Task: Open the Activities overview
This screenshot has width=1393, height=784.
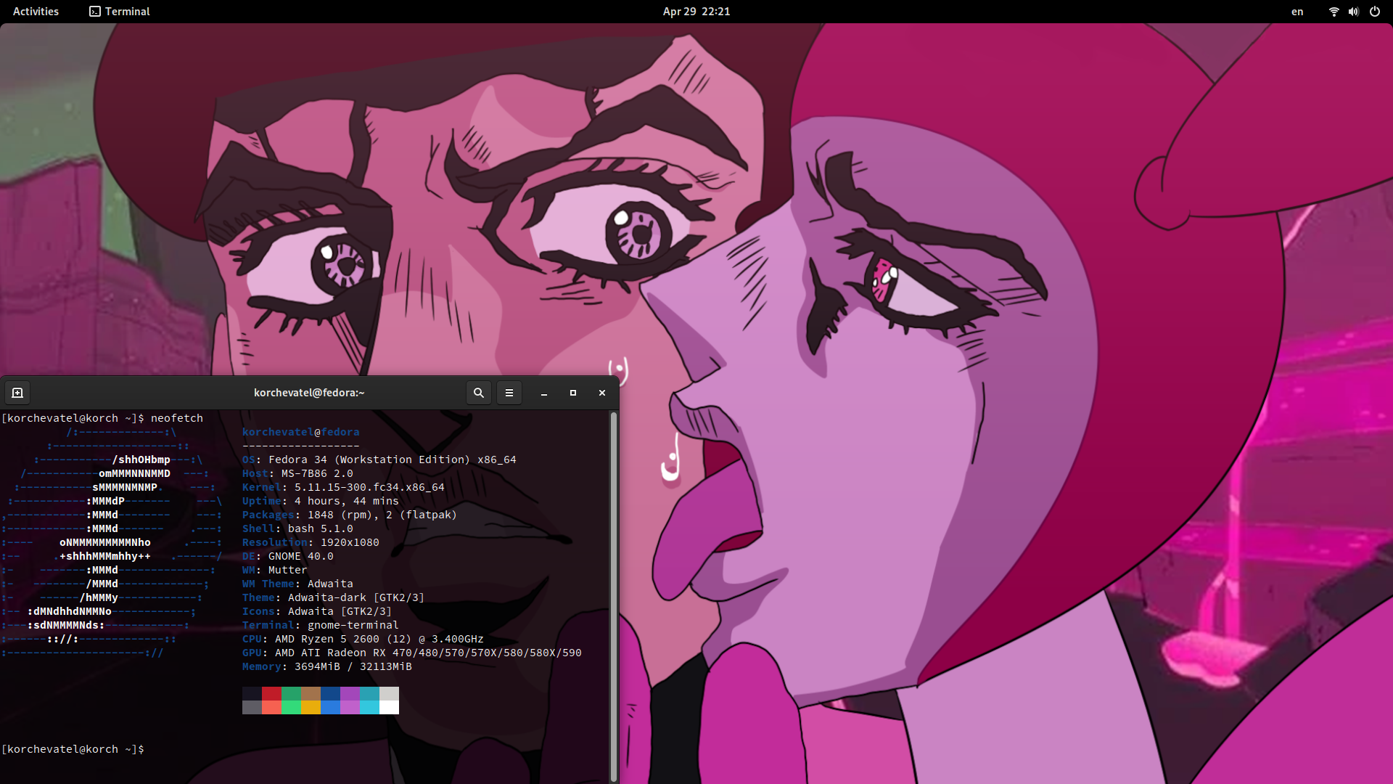Action: point(36,12)
